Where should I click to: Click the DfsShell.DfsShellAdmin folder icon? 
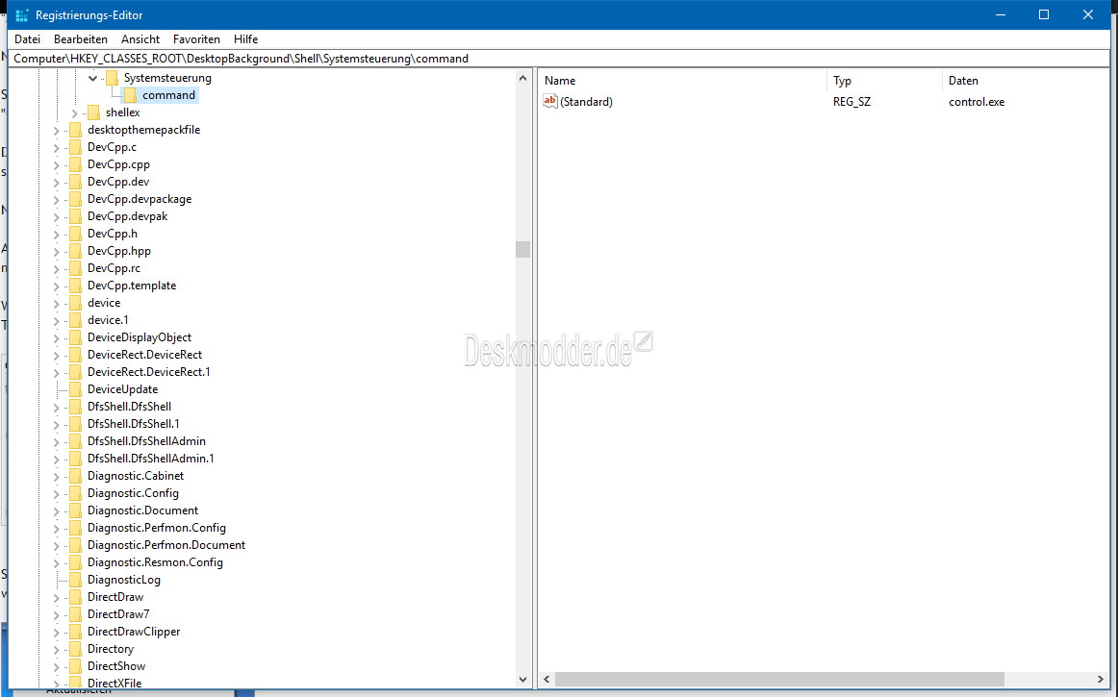(x=76, y=441)
